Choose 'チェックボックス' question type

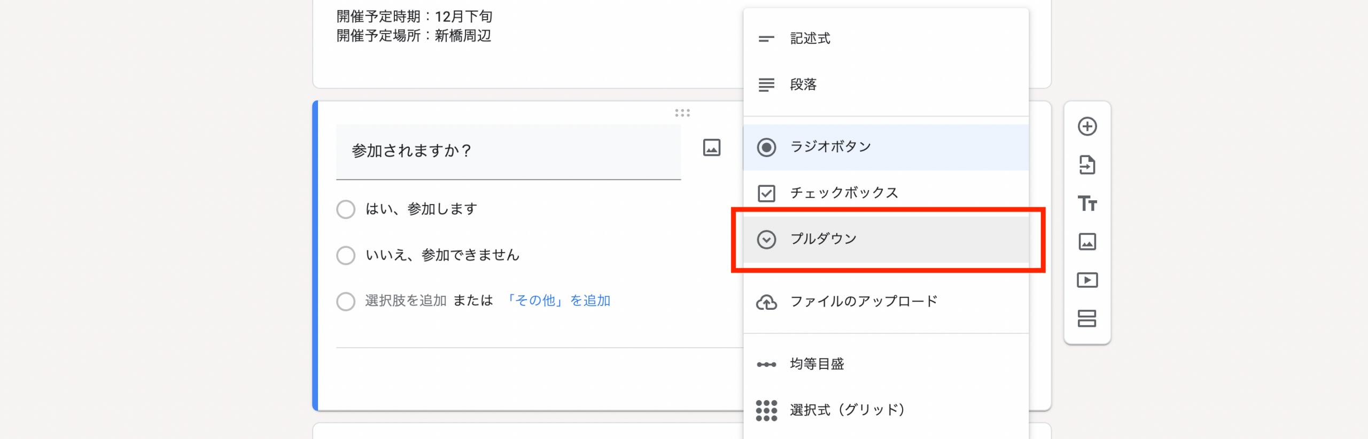844,193
